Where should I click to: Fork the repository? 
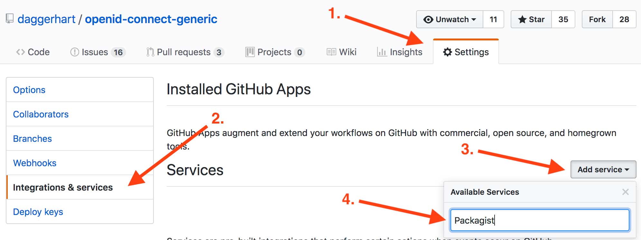point(597,20)
